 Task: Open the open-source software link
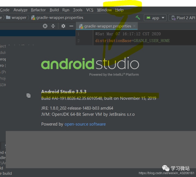pos(85,124)
